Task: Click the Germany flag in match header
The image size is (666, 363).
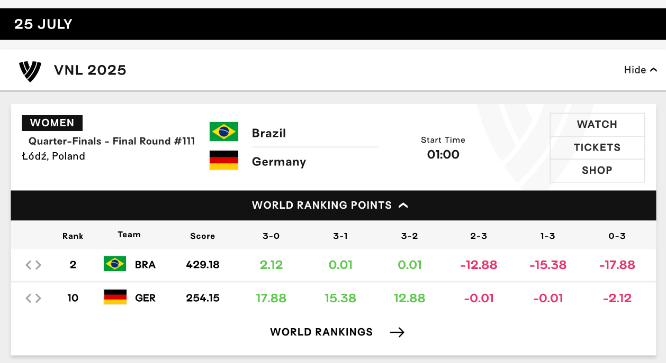Action: [x=224, y=160]
